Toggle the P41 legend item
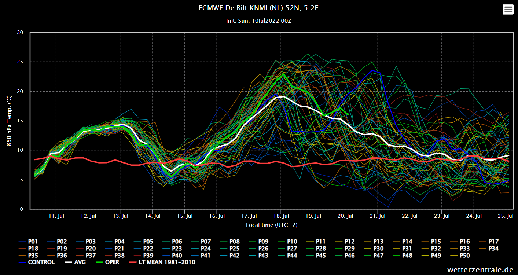The image size is (518, 275). 201,256
